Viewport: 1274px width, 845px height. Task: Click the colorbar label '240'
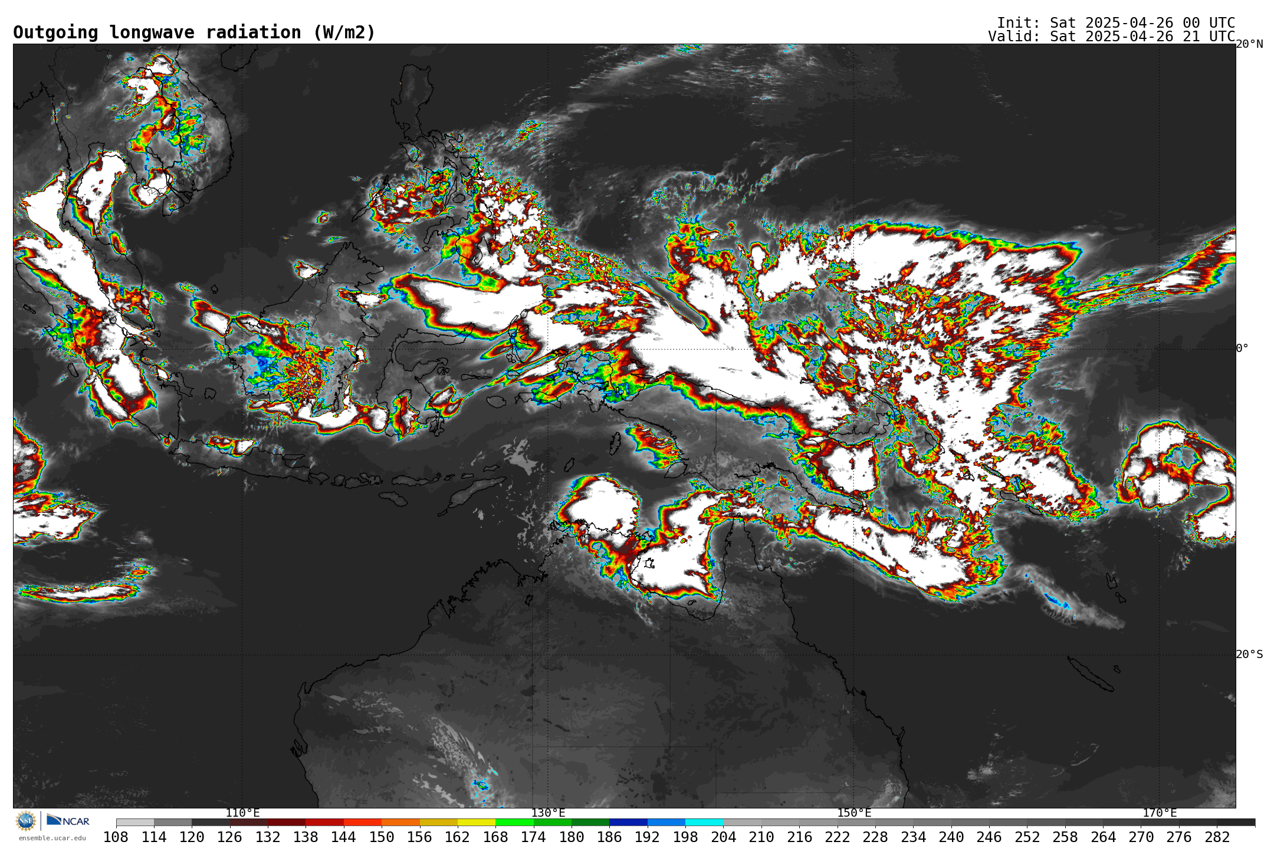[951, 837]
